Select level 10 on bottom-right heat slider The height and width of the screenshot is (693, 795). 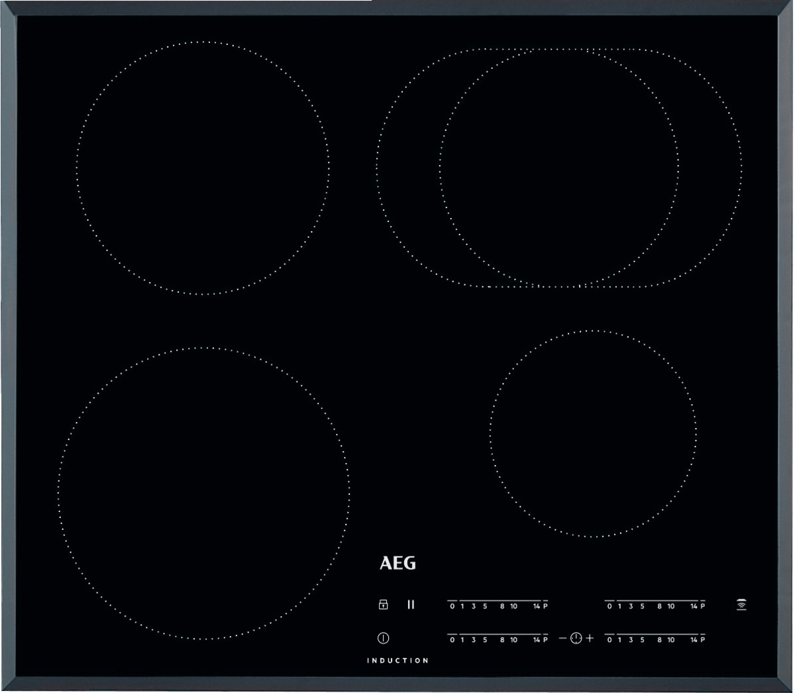coord(670,640)
